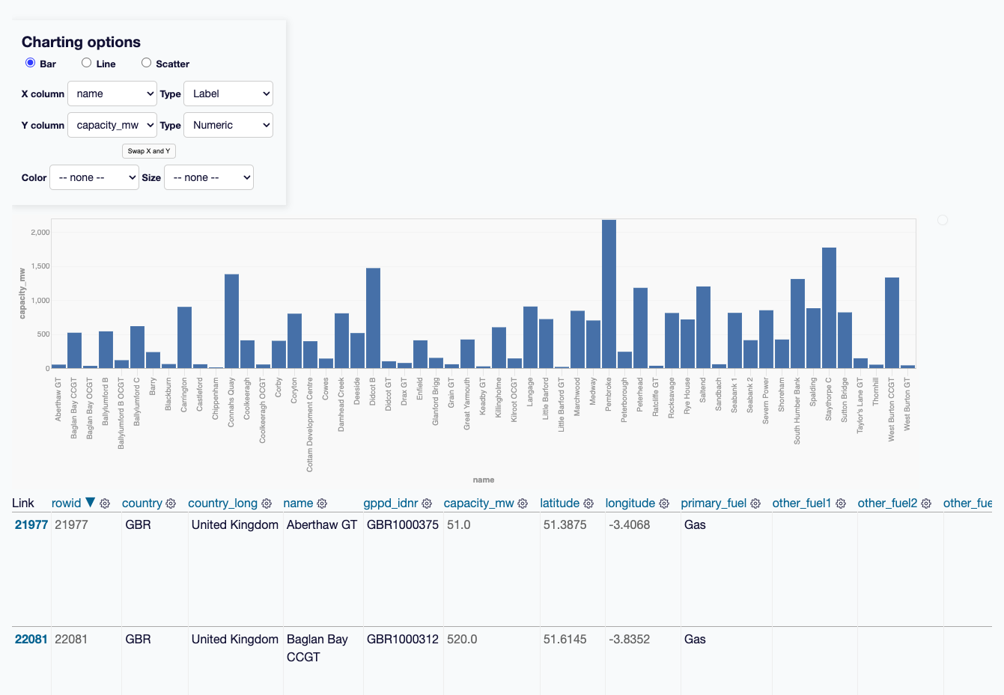Click the Baglan Bay CCGT name cell

317,648
